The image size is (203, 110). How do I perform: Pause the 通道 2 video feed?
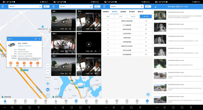click(x=89, y=22)
